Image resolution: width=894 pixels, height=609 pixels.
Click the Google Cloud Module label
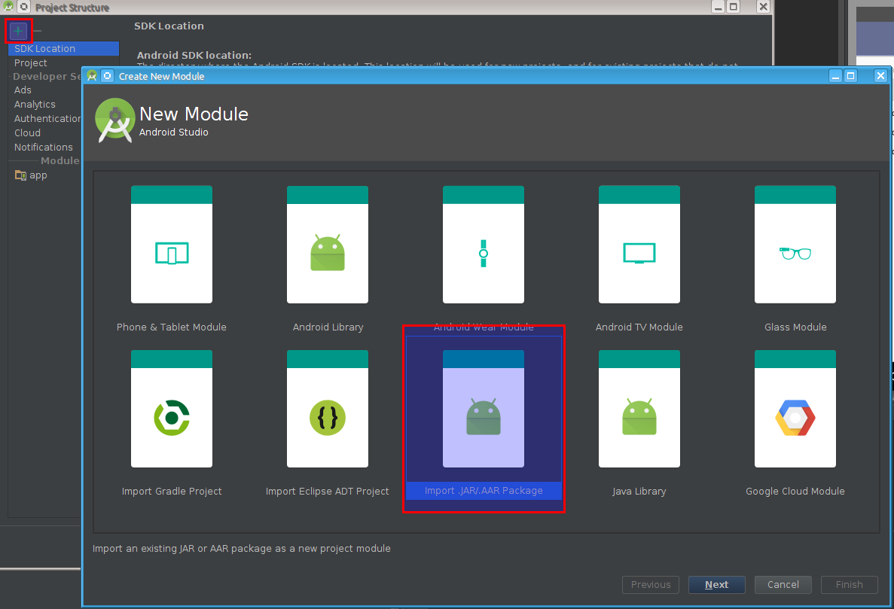coord(795,491)
